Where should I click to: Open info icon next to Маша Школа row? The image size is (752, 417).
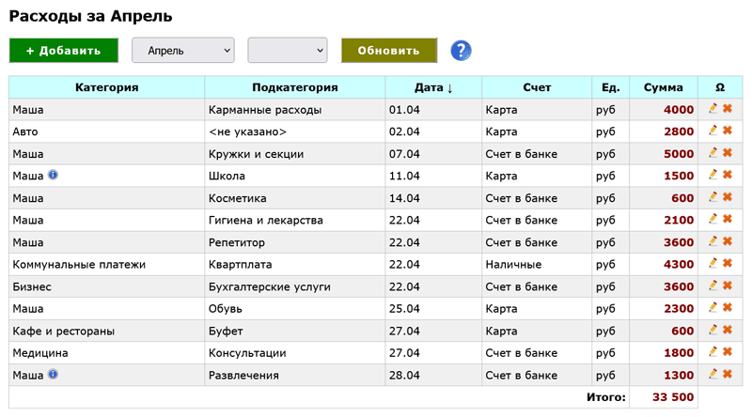[x=53, y=175]
